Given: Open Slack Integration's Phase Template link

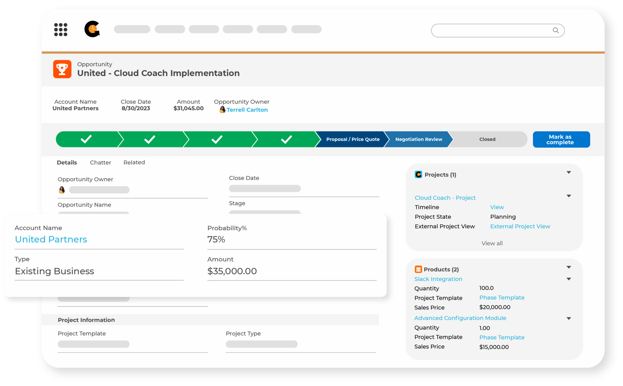Looking at the screenshot, I should 502,298.
